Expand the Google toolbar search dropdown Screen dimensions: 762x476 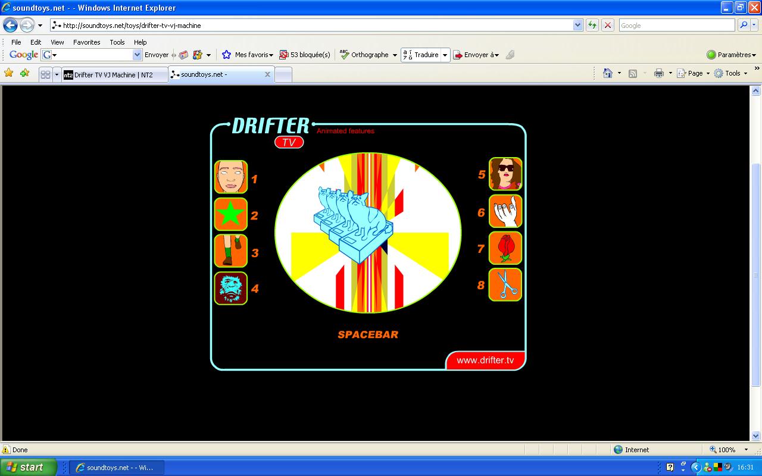(138, 55)
